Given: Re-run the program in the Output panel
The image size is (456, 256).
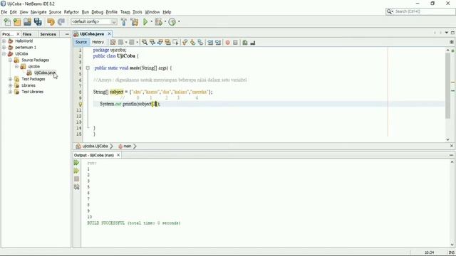Looking at the screenshot, I should [x=76, y=163].
